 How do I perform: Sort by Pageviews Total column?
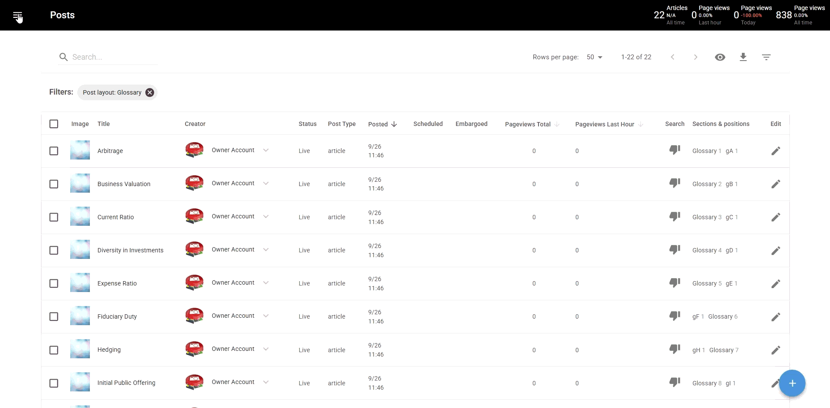[x=528, y=124]
